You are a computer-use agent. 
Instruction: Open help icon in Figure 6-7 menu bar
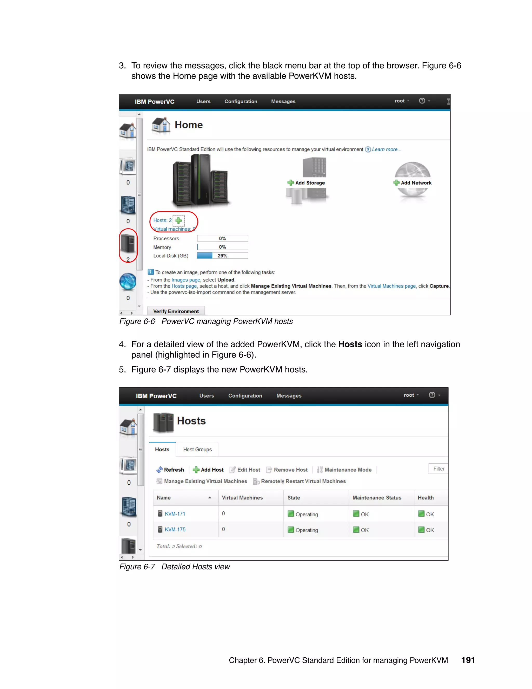(x=432, y=395)
